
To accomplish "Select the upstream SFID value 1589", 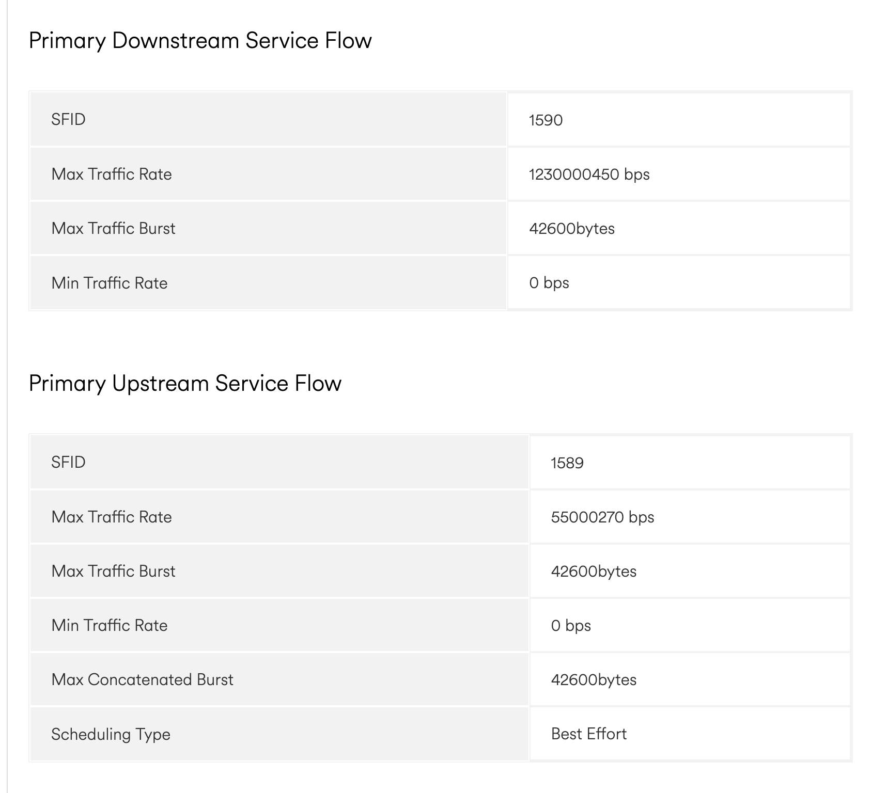I will click(567, 463).
